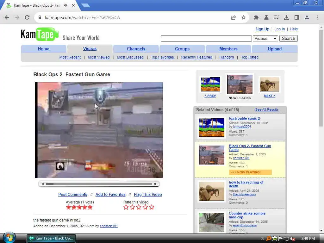Click Add to Favorites link
Image resolution: width=324 pixels, height=243 pixels.
[x=110, y=195]
